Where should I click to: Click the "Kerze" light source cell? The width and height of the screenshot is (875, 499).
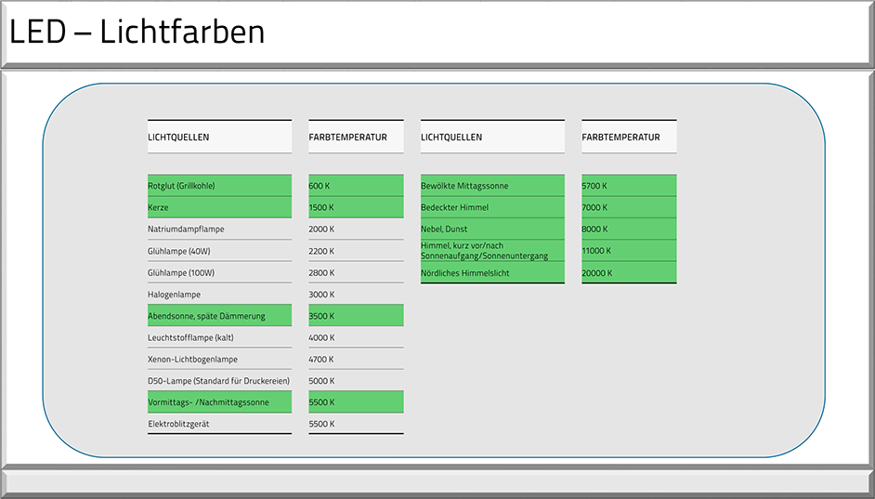click(218, 207)
